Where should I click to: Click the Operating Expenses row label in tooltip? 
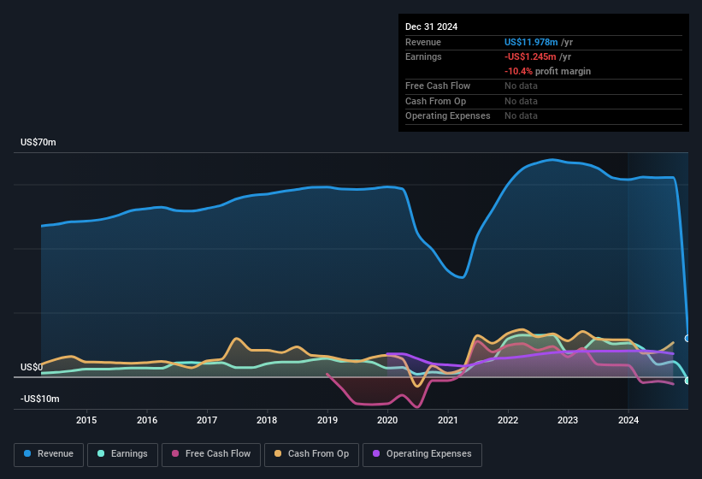tap(448, 116)
